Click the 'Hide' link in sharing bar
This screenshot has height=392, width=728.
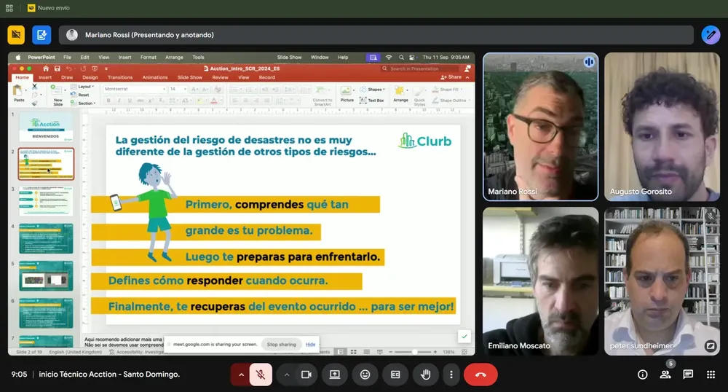[x=311, y=344]
